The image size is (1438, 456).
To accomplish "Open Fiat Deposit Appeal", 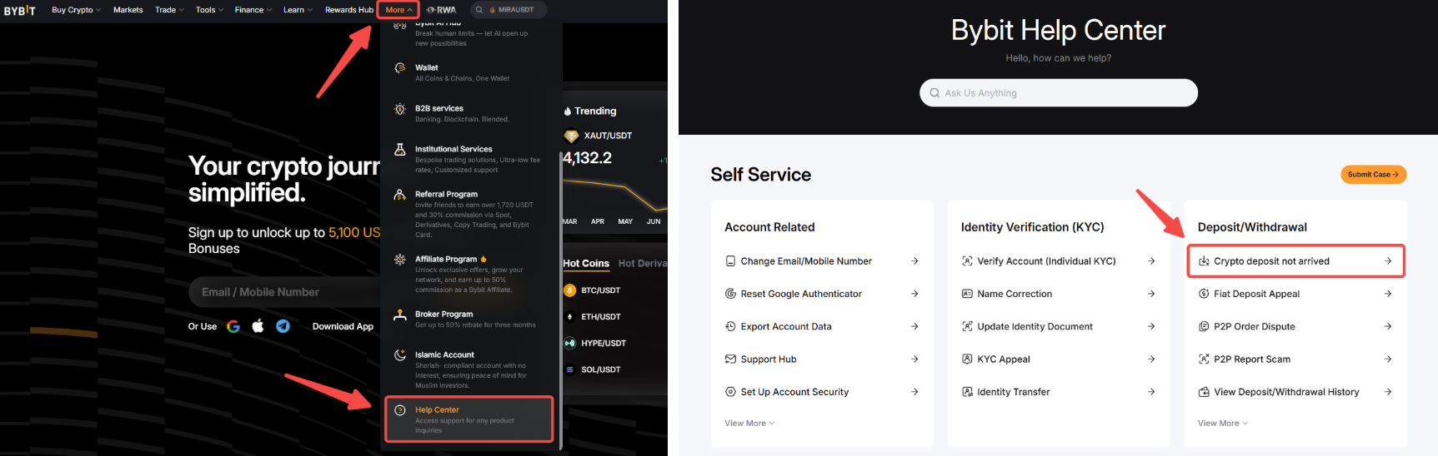I will tap(1295, 294).
